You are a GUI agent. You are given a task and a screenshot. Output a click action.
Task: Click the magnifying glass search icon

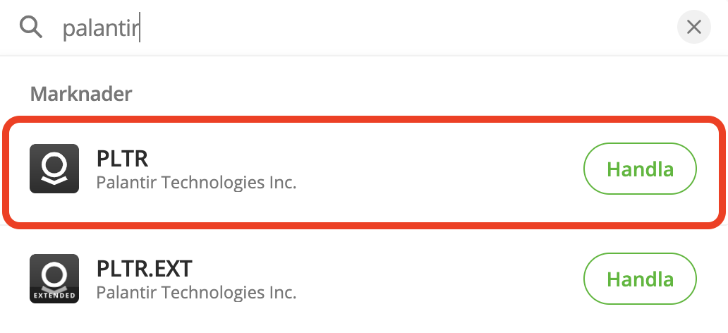31,28
